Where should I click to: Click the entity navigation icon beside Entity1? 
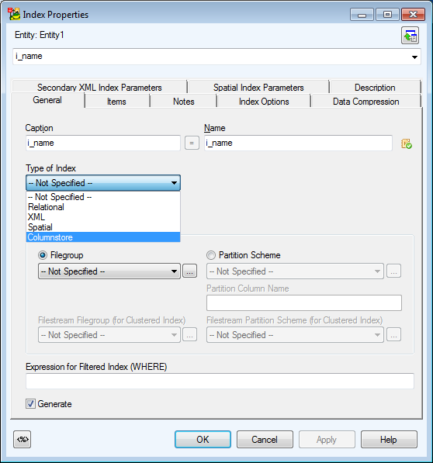coord(410,36)
